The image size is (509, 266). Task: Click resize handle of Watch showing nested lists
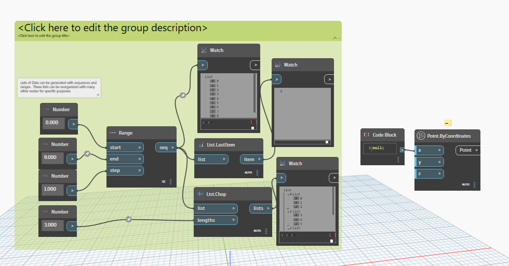click(x=331, y=241)
